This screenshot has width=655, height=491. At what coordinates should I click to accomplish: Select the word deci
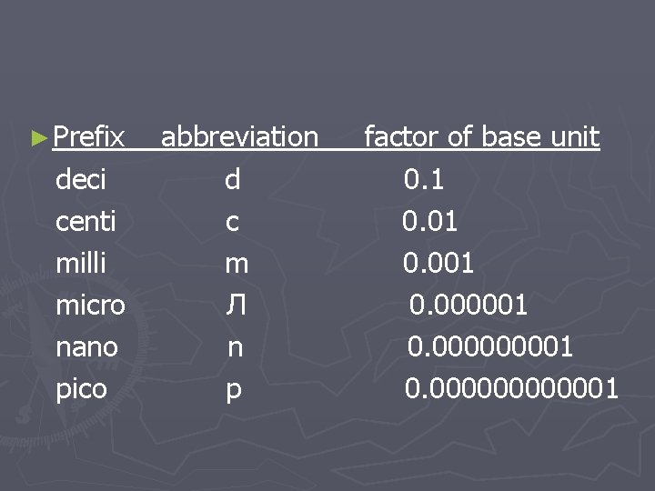(81, 179)
